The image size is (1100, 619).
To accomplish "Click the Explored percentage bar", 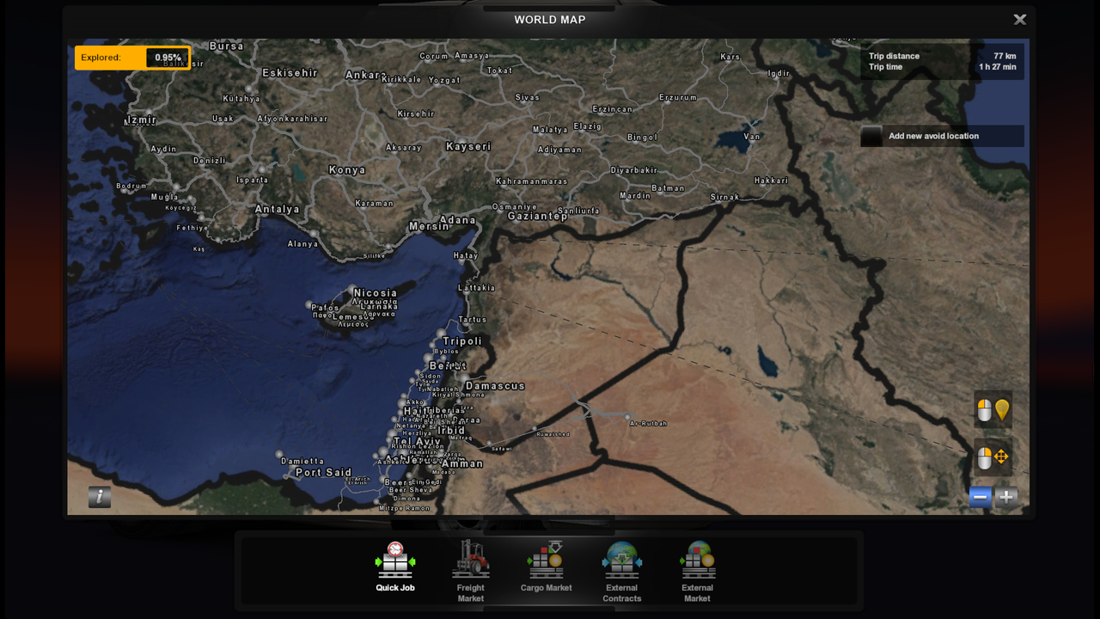I will 133,58.
